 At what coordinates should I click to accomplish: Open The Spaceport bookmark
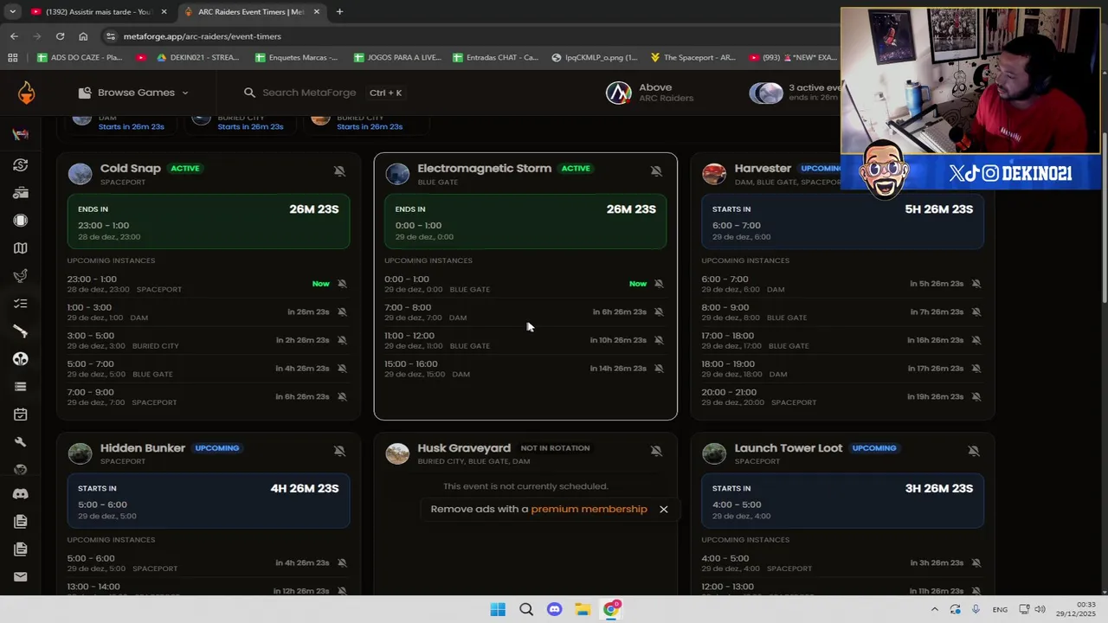pyautogui.click(x=692, y=58)
